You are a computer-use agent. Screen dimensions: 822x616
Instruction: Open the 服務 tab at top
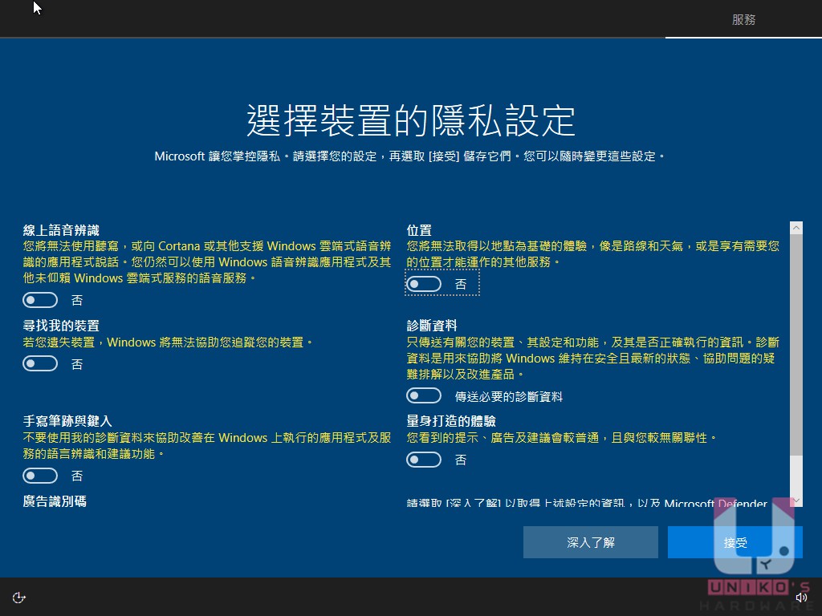(743, 20)
